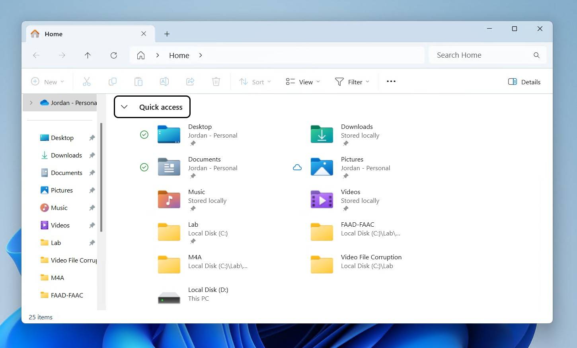Viewport: 577px width, 348px height.
Task: Select Downloads in the navigation pane
Action: point(66,156)
